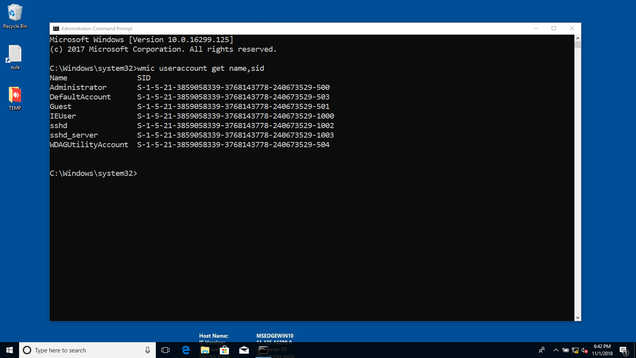Image resolution: width=636 pixels, height=358 pixels.
Task: Click the Microsoft Windows version line
Action: pyautogui.click(x=142, y=40)
